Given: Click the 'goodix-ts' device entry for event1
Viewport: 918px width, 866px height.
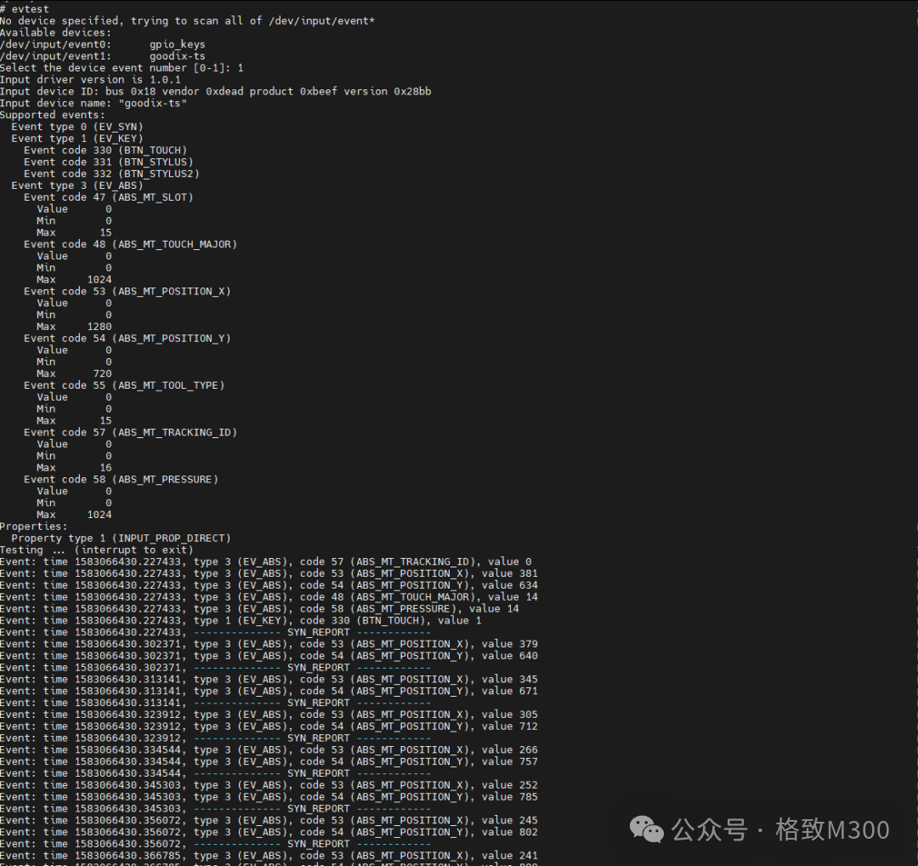Looking at the screenshot, I should point(178,56).
